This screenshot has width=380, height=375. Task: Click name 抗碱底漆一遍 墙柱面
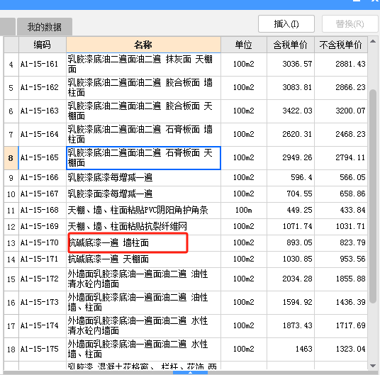tap(108, 242)
